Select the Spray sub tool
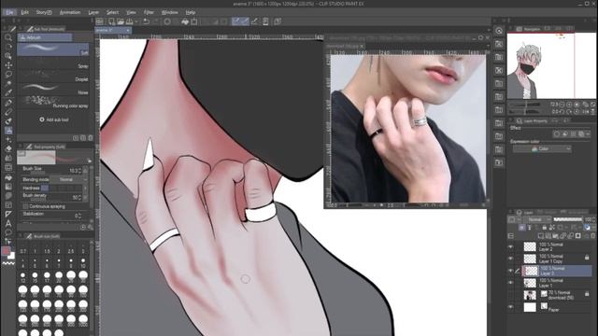This screenshot has width=598, height=336. pos(53,63)
